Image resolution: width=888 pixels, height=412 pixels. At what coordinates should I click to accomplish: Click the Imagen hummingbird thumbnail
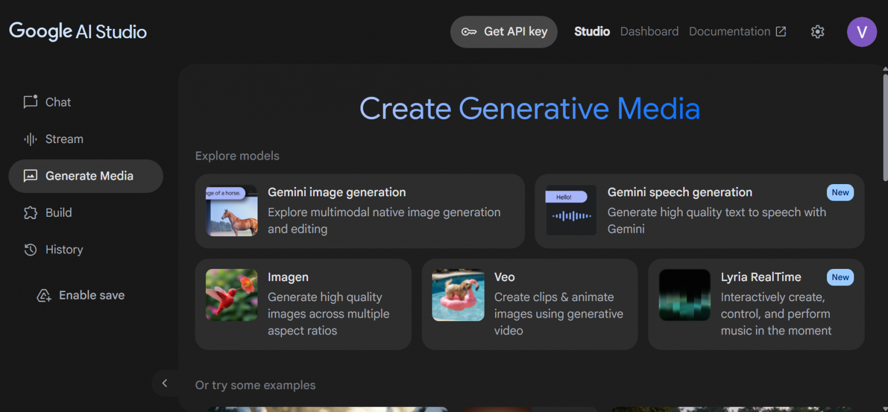231,295
